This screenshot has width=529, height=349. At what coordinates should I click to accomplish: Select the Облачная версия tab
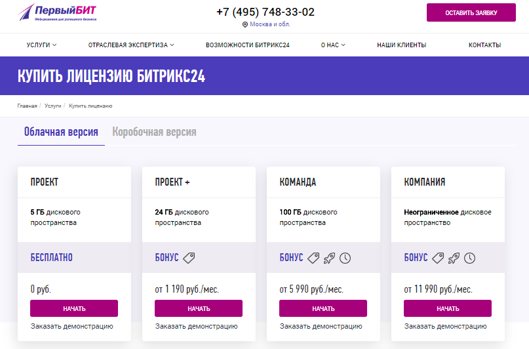pyautogui.click(x=61, y=132)
